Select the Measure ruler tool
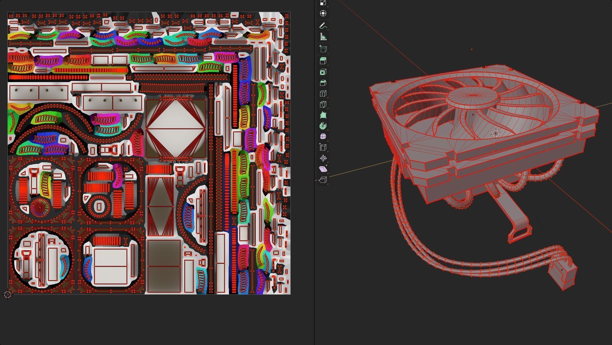612x345 pixels. coord(323,37)
